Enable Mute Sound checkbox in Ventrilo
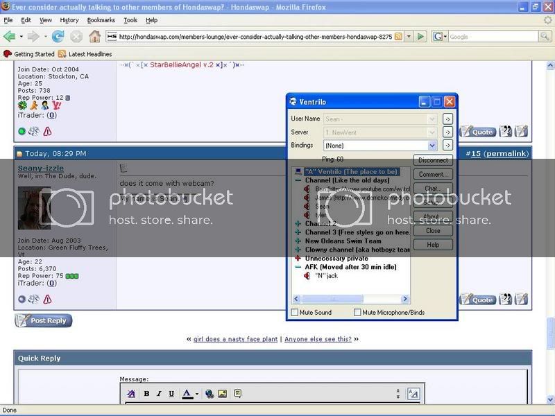 (x=294, y=313)
